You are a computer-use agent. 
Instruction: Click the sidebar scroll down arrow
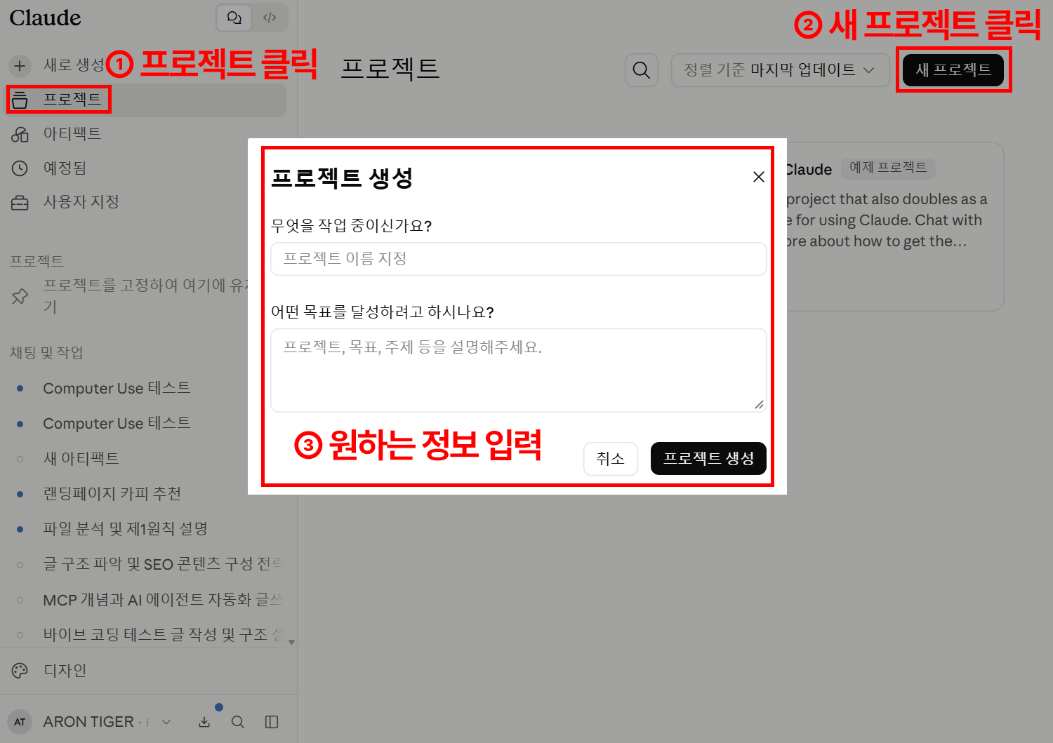click(291, 642)
